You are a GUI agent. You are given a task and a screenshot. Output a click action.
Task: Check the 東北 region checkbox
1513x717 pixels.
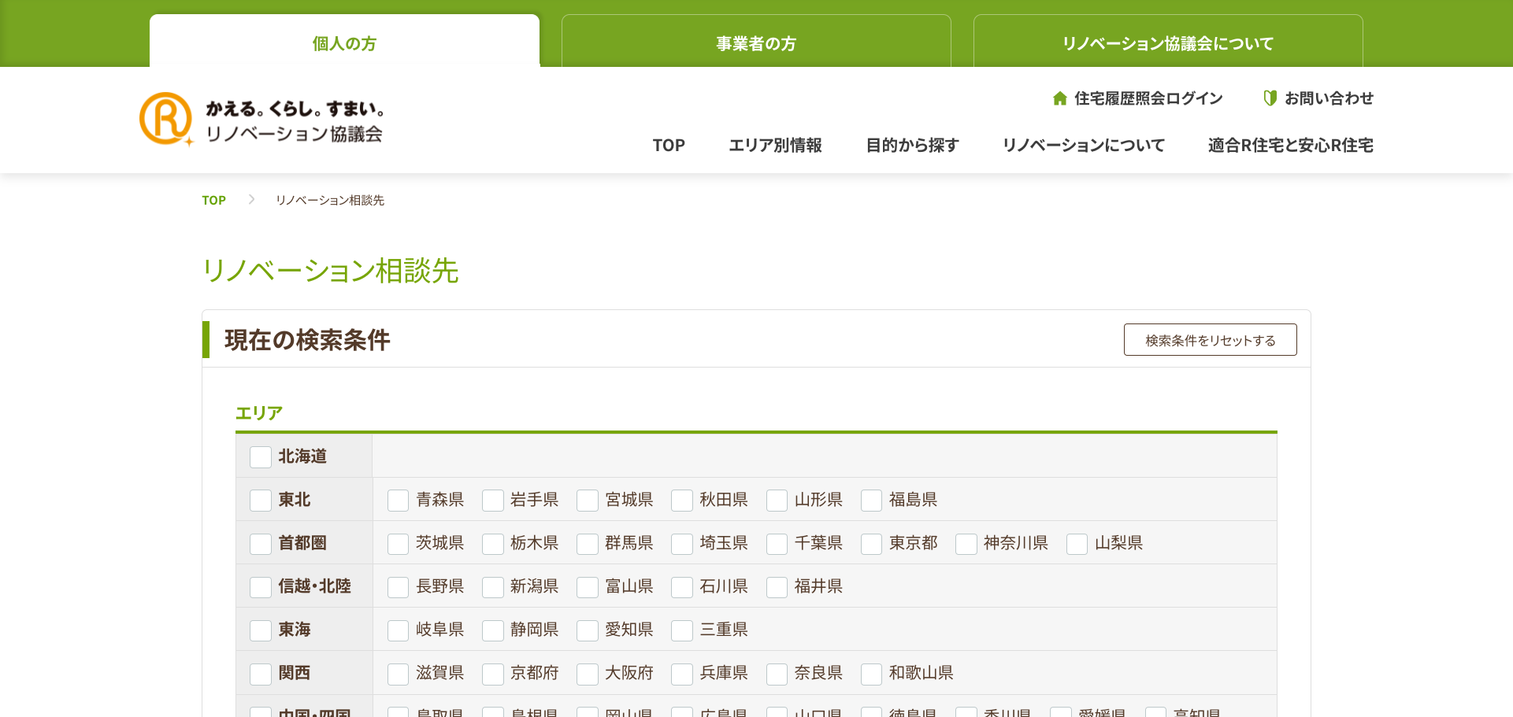[261, 501]
